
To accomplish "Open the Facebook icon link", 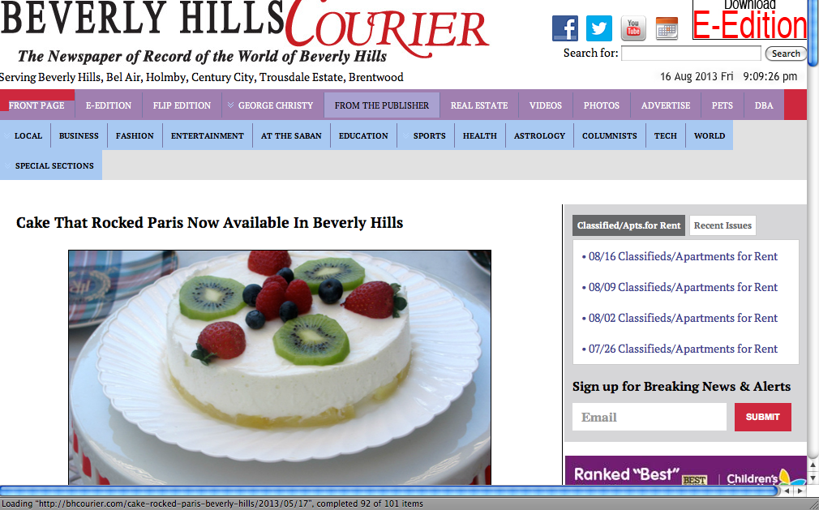I will (565, 28).
